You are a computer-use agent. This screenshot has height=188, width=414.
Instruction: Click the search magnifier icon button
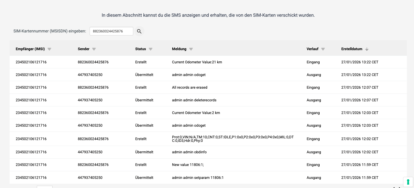point(139,31)
